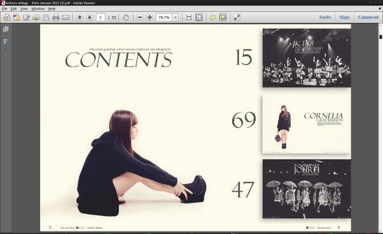This screenshot has height=234, width=383.
Task: Print the document with printer icon
Action: click(x=56, y=17)
